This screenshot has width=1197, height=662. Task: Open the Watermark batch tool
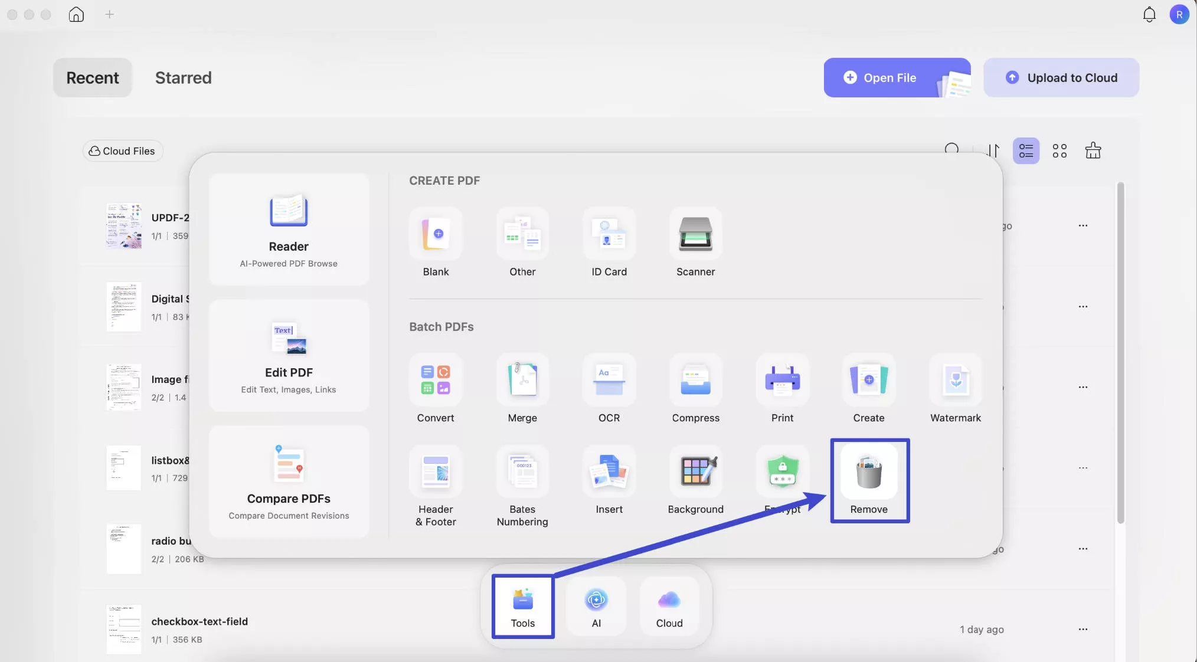tap(955, 381)
